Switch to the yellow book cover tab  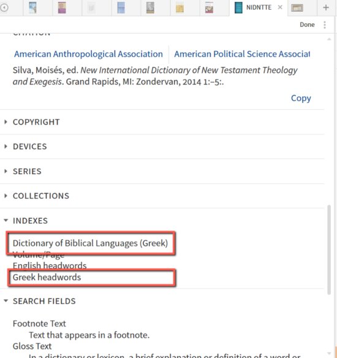pos(180,8)
